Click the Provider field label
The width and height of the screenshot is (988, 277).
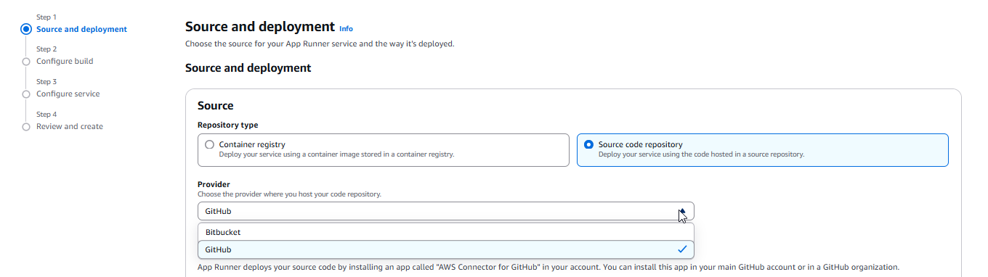[214, 184]
